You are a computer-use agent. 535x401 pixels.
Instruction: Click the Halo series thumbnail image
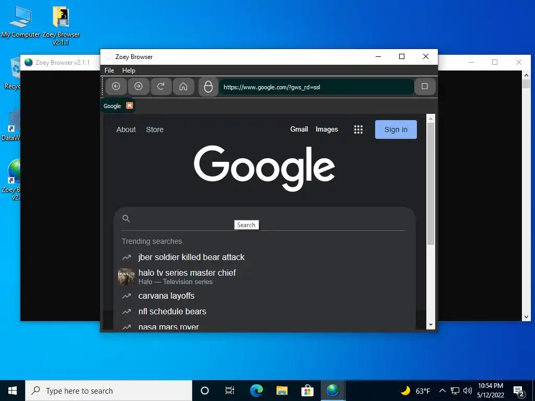126,277
